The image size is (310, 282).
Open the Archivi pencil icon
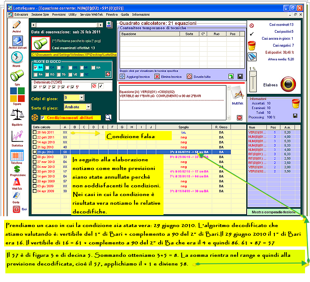pos(17,25)
